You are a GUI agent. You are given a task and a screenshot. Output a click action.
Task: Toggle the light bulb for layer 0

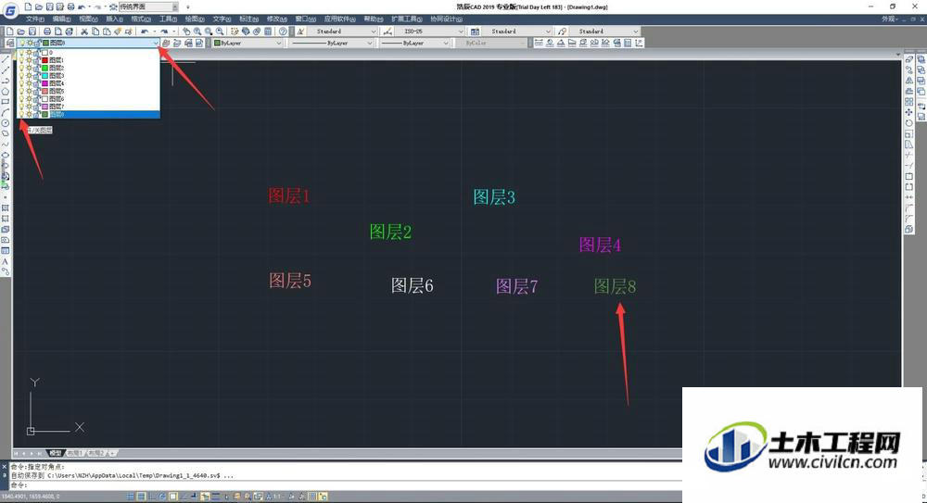pyautogui.click(x=22, y=53)
